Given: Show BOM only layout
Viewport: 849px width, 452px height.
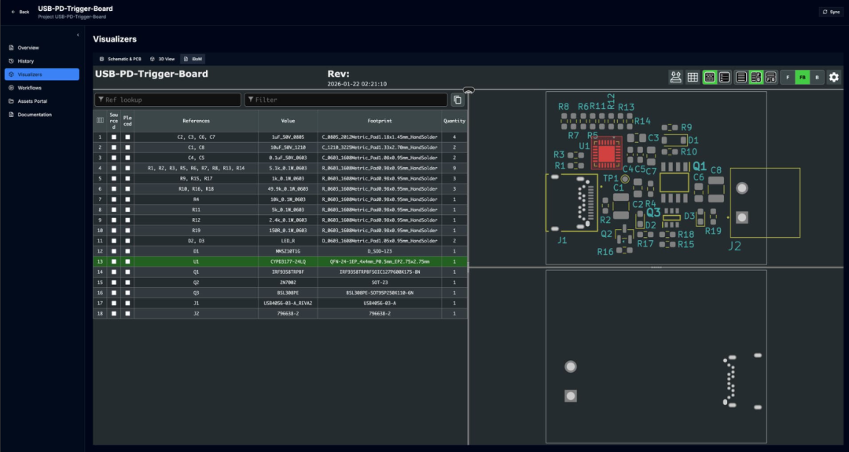Looking at the screenshot, I should pos(741,78).
